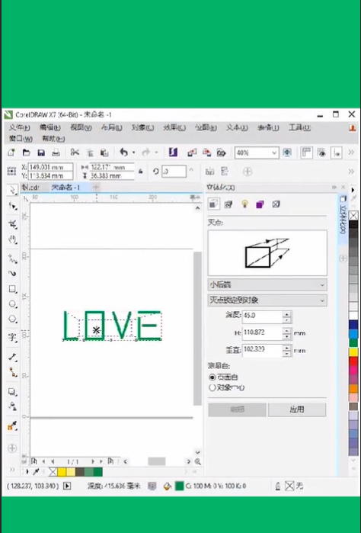Open the 对象 (Object) menu
The height and width of the screenshot is (533, 361).
tap(142, 127)
